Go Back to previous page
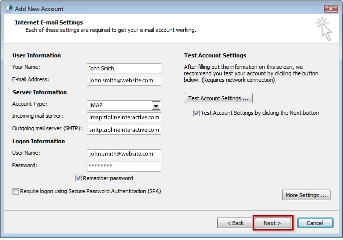This screenshot has height=240, width=343. (x=235, y=223)
